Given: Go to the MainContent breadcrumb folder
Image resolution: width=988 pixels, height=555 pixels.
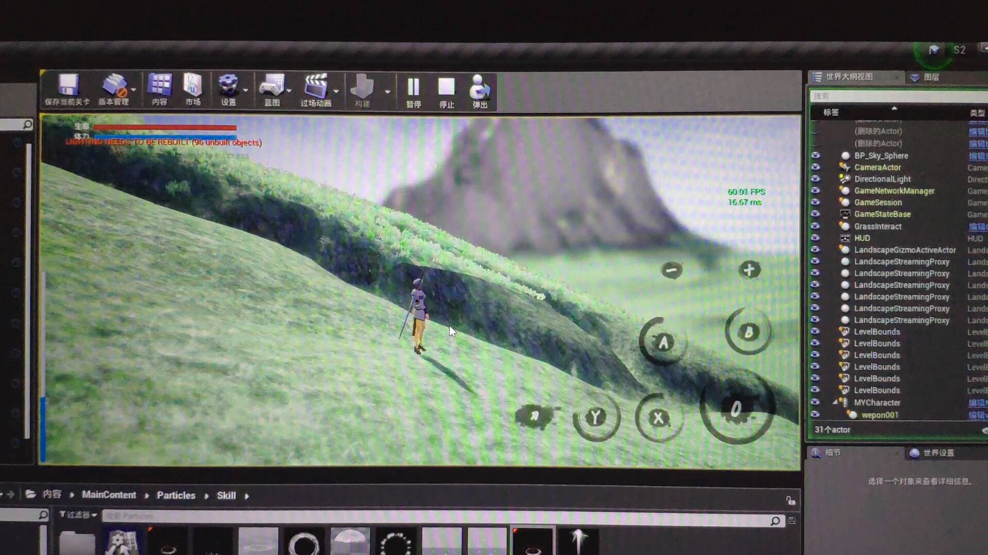Looking at the screenshot, I should 109,495.
